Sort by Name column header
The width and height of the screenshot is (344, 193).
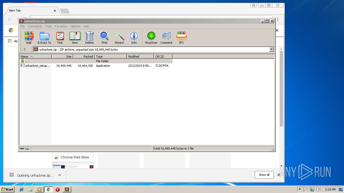[x=35, y=57]
